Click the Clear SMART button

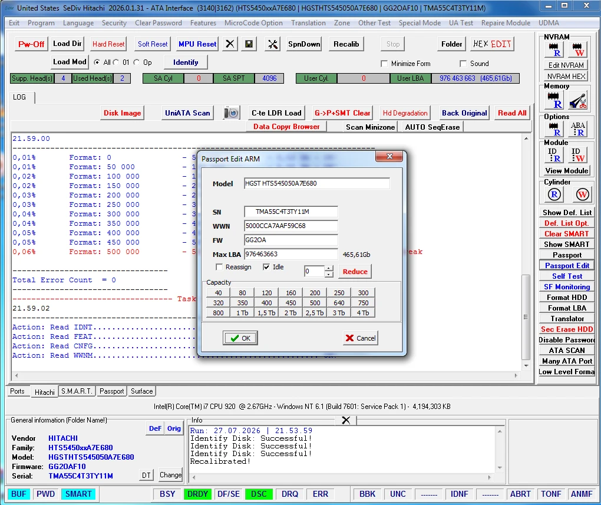(566, 234)
